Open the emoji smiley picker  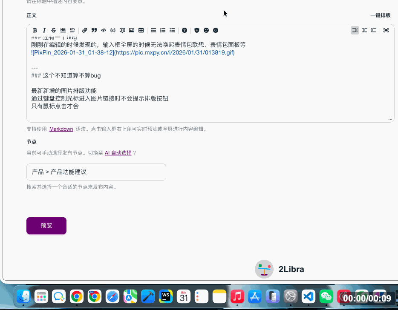coord(206,30)
